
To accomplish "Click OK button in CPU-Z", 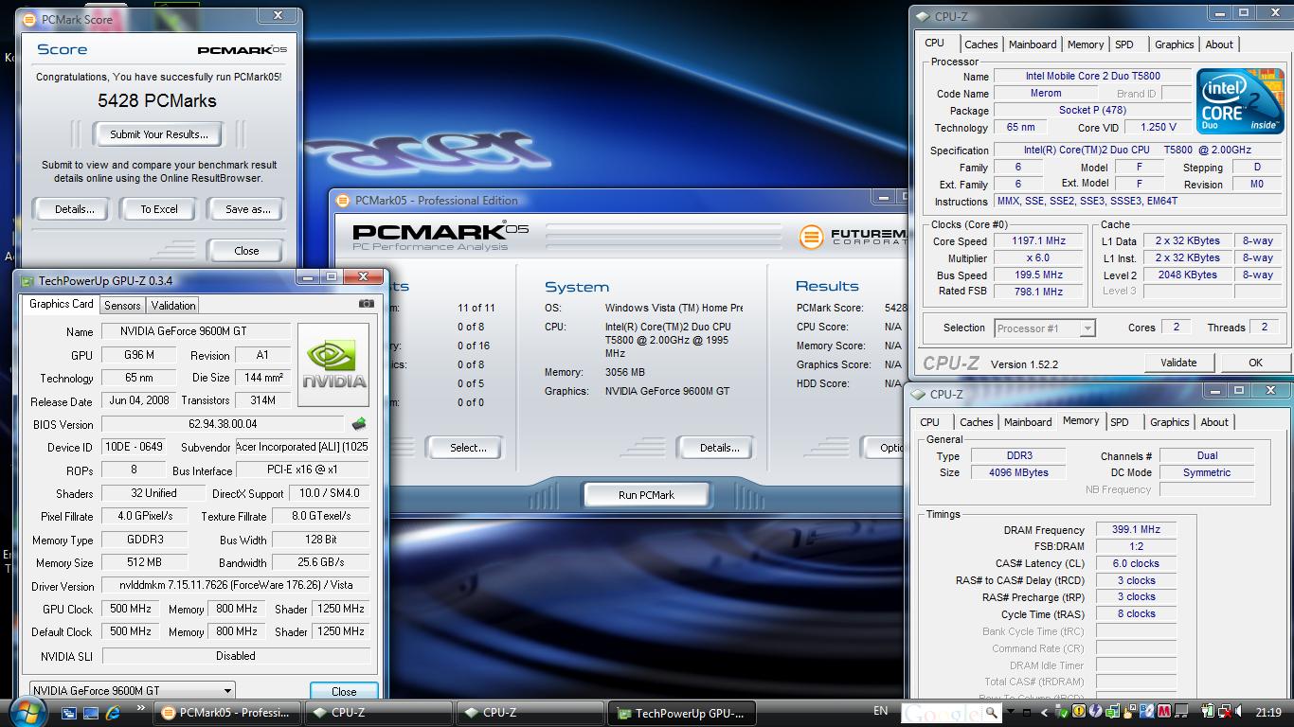I will pos(1255,363).
